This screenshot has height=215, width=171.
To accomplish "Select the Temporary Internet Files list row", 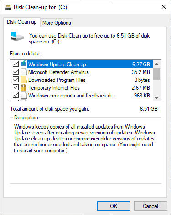I will point(83,88).
